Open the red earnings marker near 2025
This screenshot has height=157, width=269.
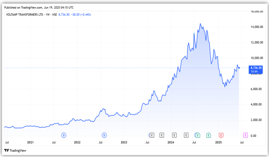click(x=221, y=135)
